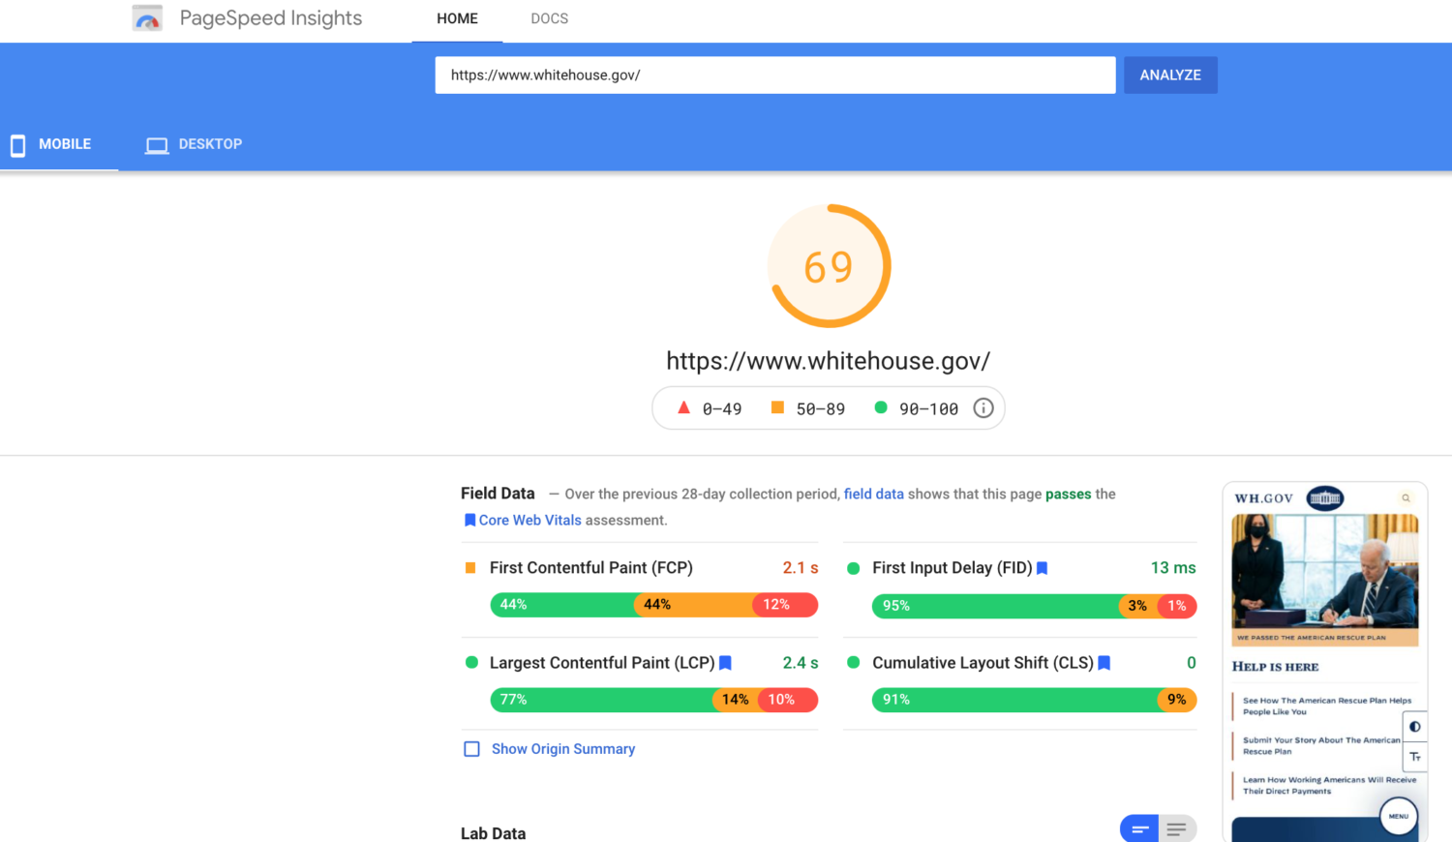Open the score range info icon
Viewport: 1452px width, 842px height.
point(983,408)
